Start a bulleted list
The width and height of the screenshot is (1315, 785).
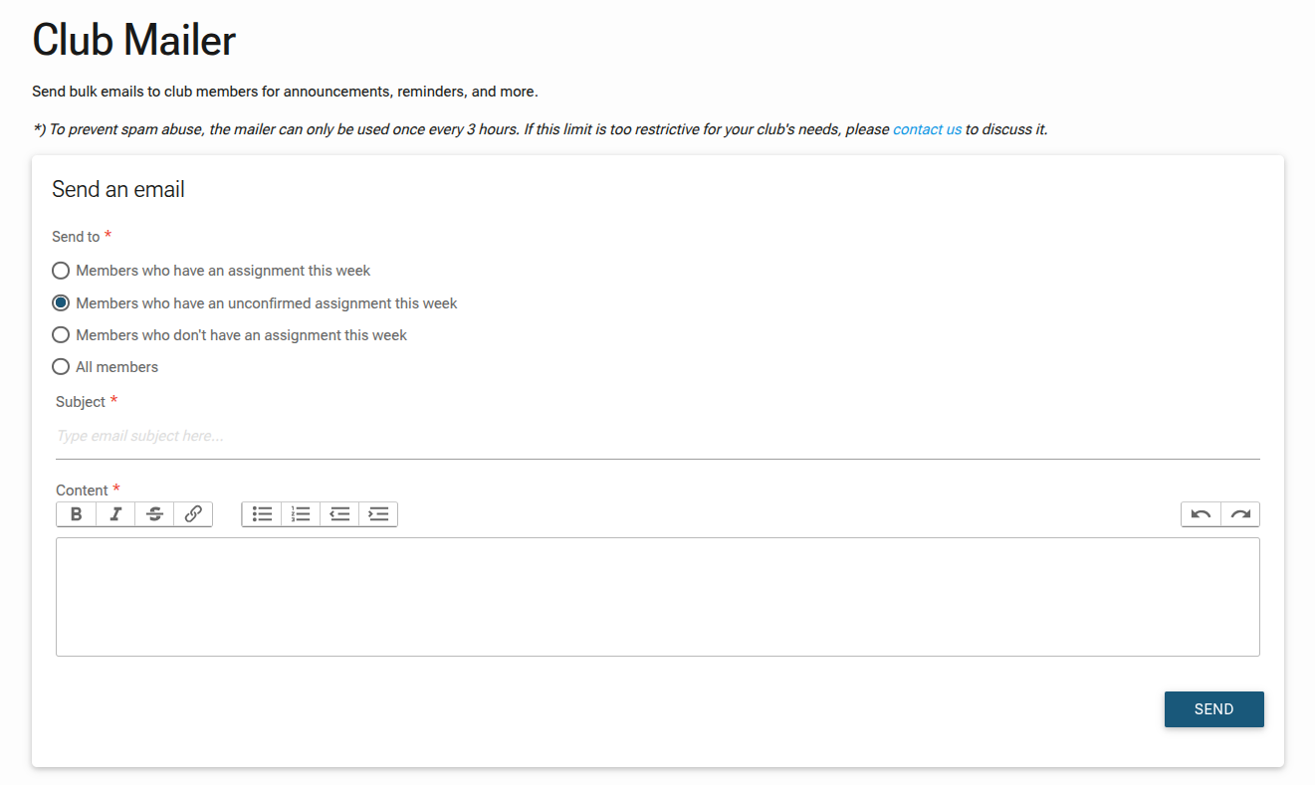pos(262,514)
